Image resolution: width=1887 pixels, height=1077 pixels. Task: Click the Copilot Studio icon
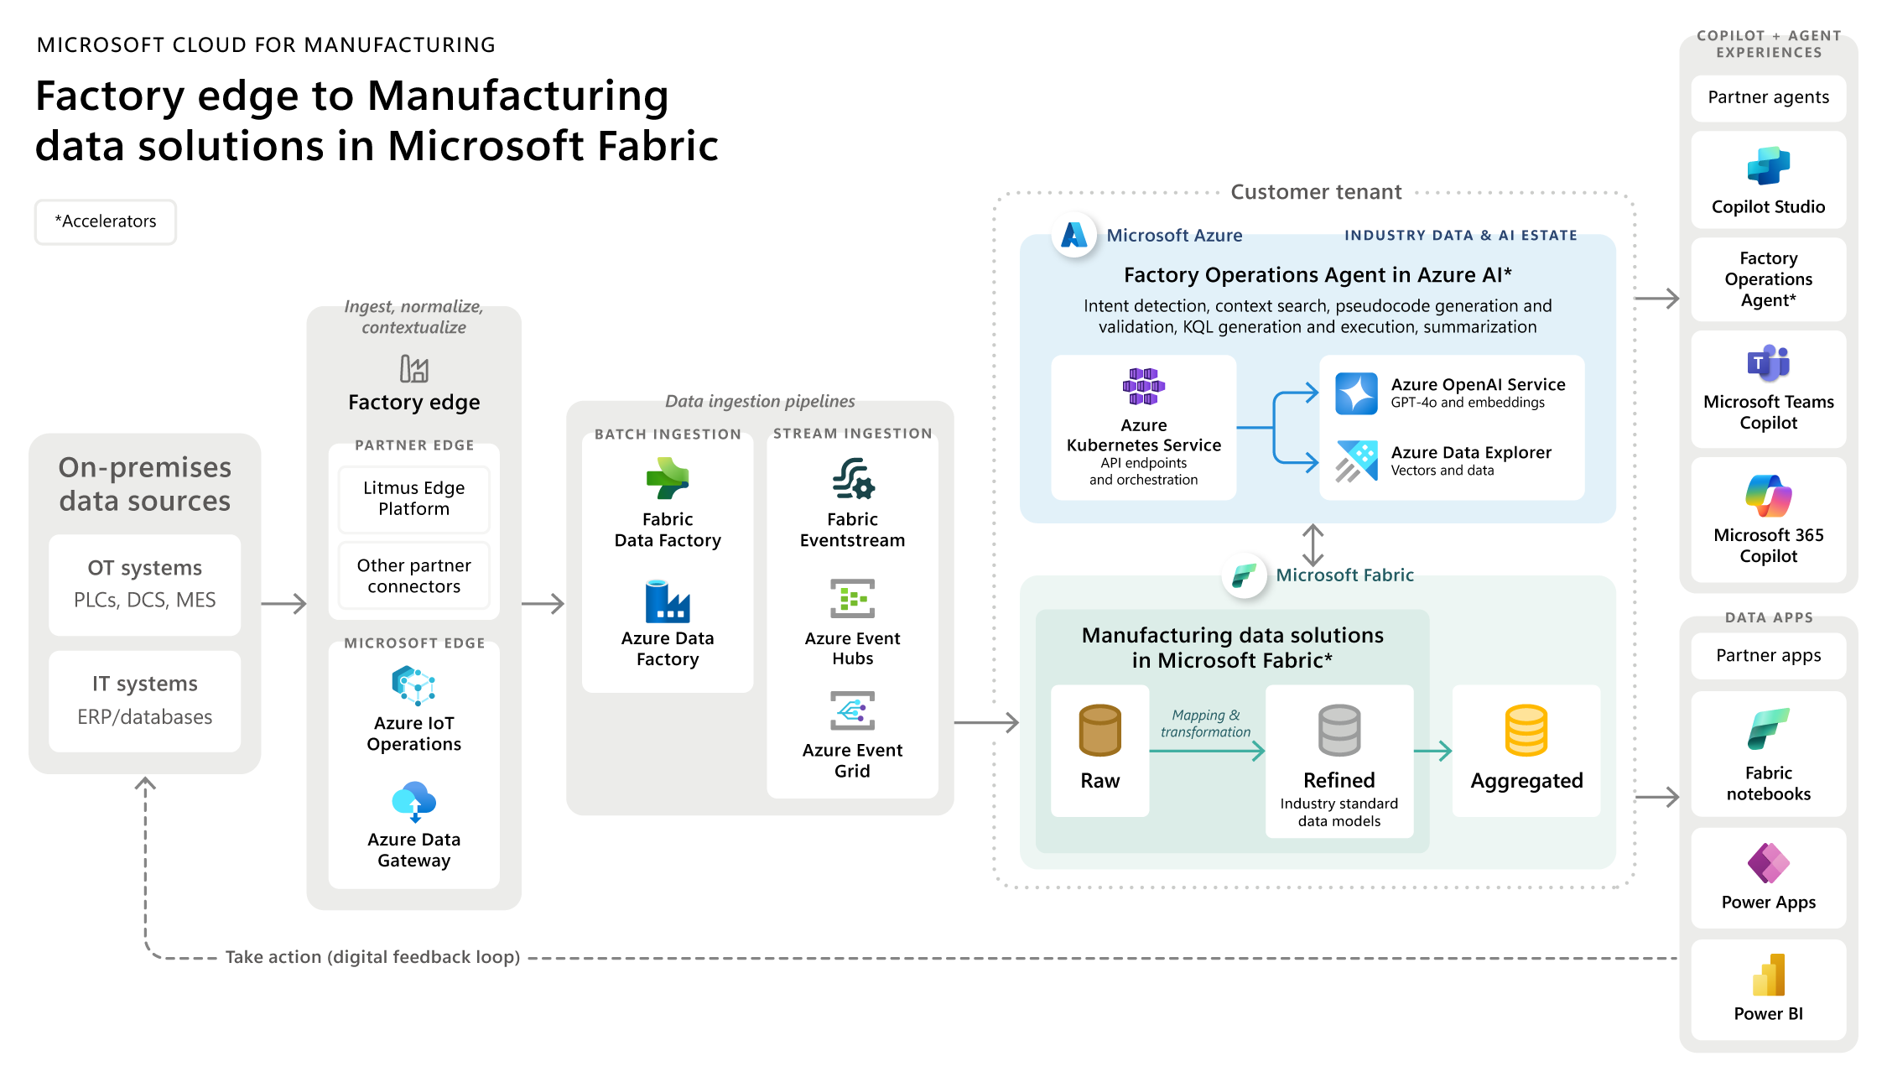click(x=1768, y=166)
